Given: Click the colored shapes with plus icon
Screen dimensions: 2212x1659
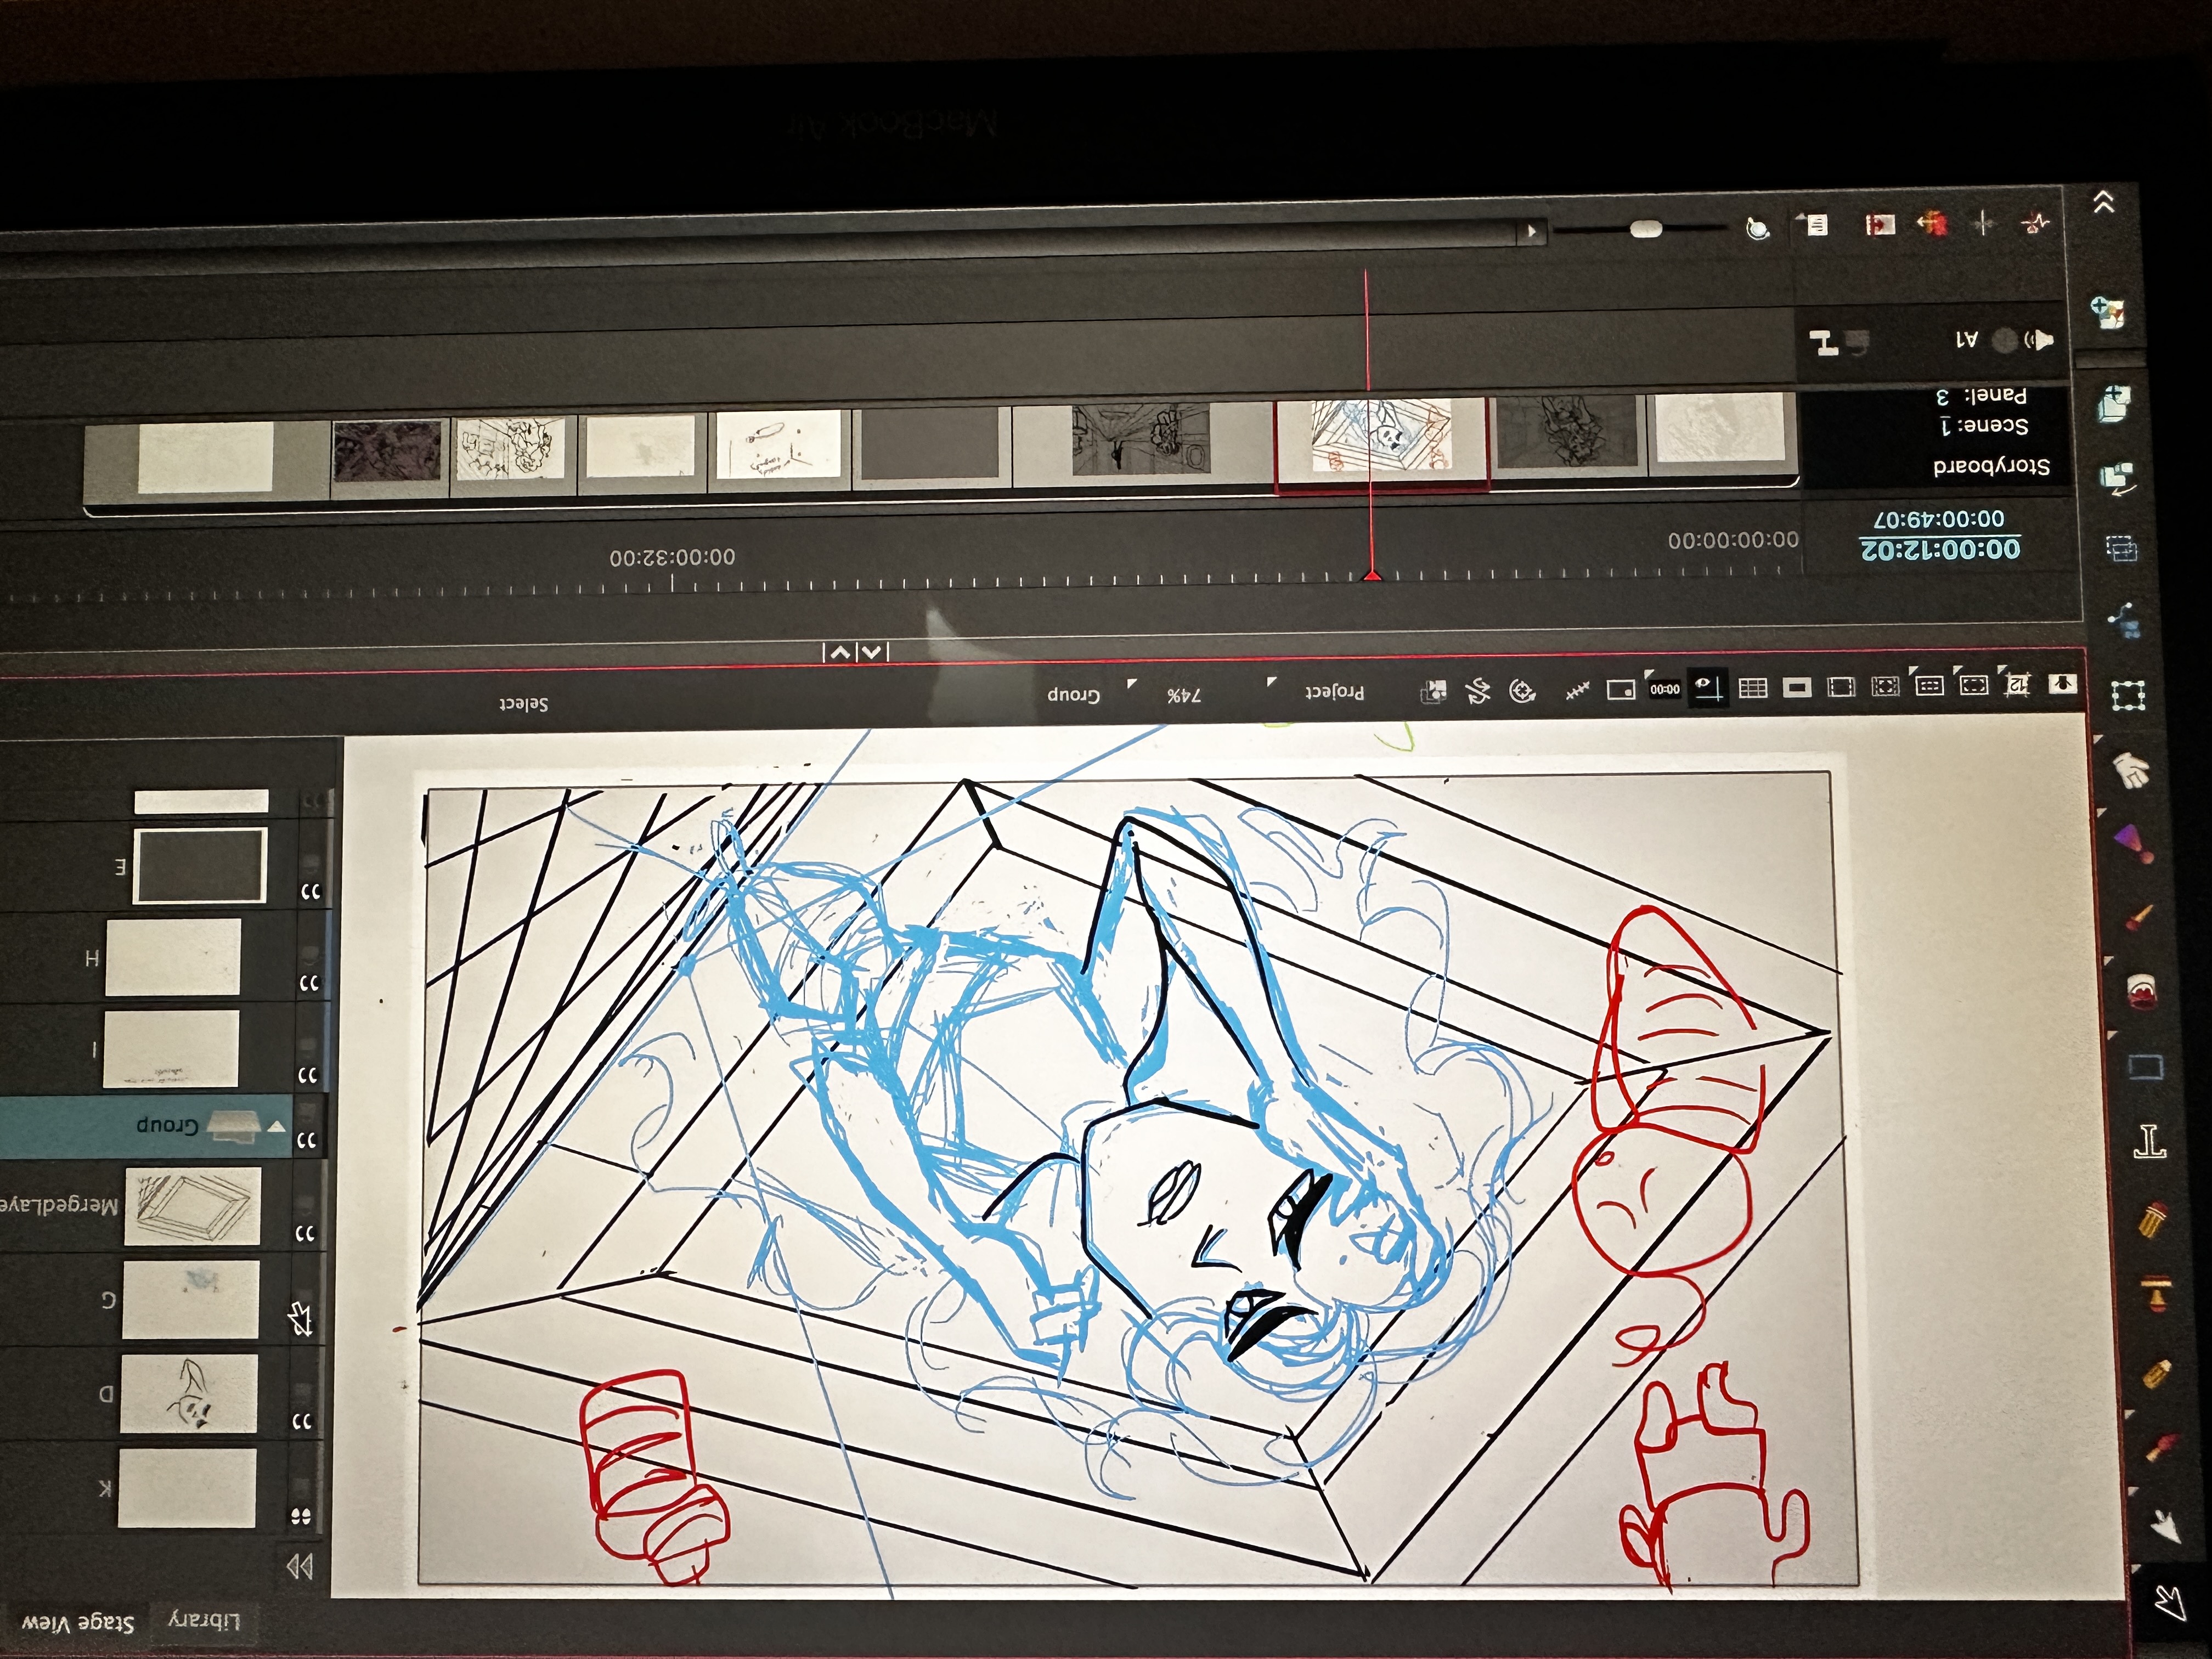Looking at the screenshot, I should tap(2108, 313).
